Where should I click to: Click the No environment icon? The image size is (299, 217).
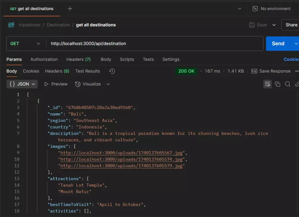[255, 9]
